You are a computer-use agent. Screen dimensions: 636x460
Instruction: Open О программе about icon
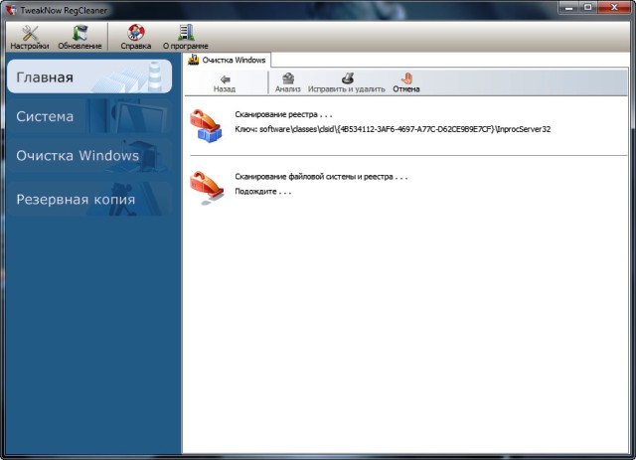click(x=186, y=38)
